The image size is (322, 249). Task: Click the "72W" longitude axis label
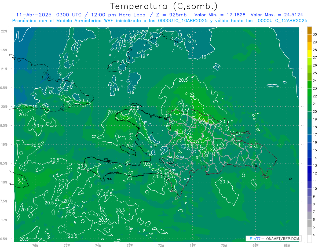[x=161, y=245]
